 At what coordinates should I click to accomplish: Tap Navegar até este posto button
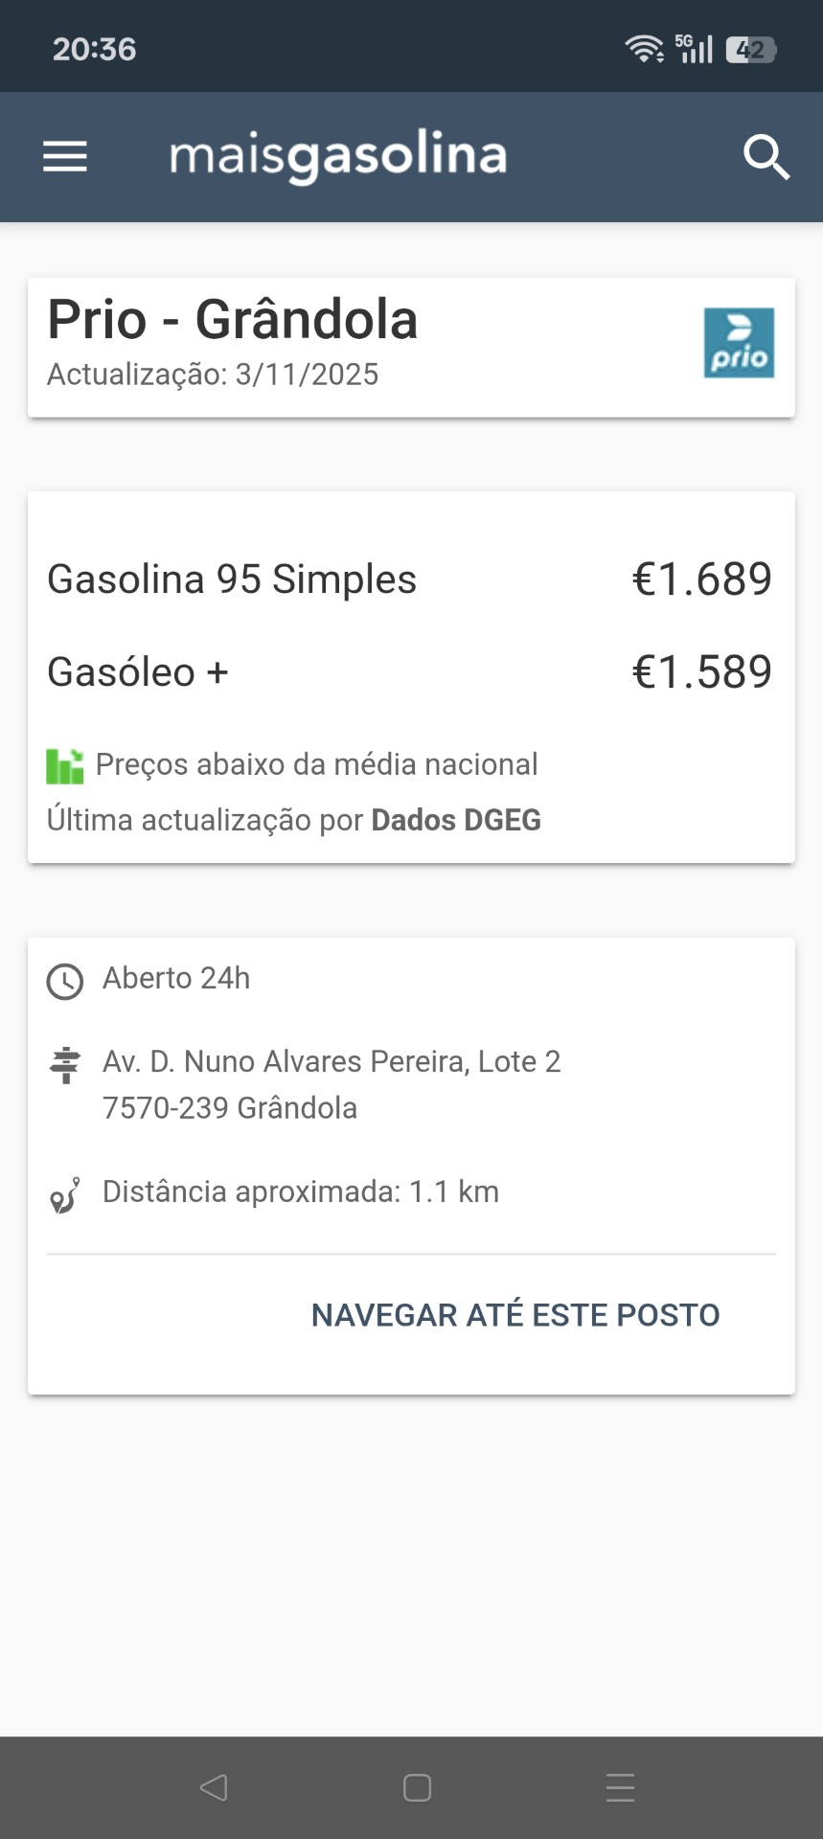tap(515, 1315)
